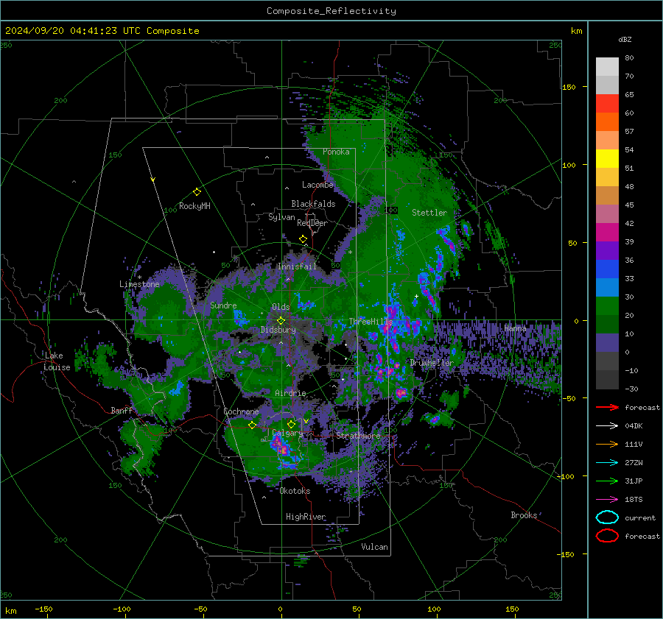Click the orange 111V arrow in the legend
The height and width of the screenshot is (619, 663).
(x=607, y=444)
